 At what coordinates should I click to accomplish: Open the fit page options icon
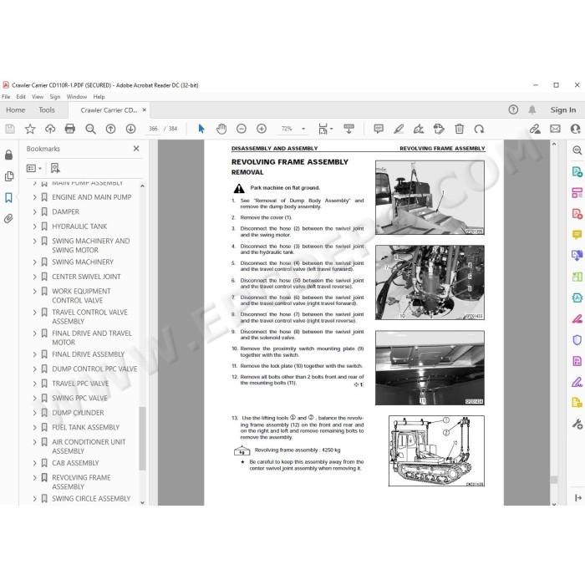click(325, 129)
